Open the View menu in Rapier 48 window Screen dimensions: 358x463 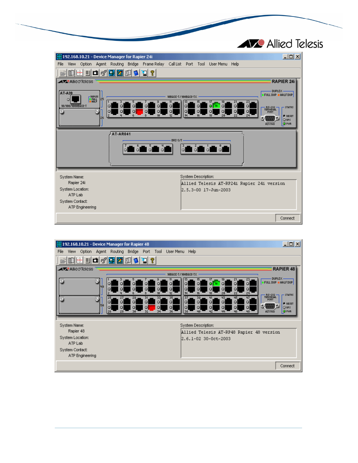(x=72, y=252)
